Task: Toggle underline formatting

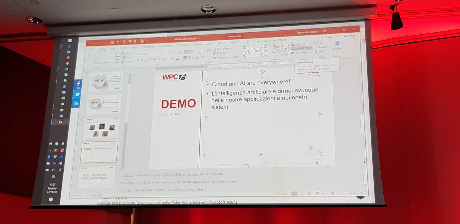Action: (146, 59)
